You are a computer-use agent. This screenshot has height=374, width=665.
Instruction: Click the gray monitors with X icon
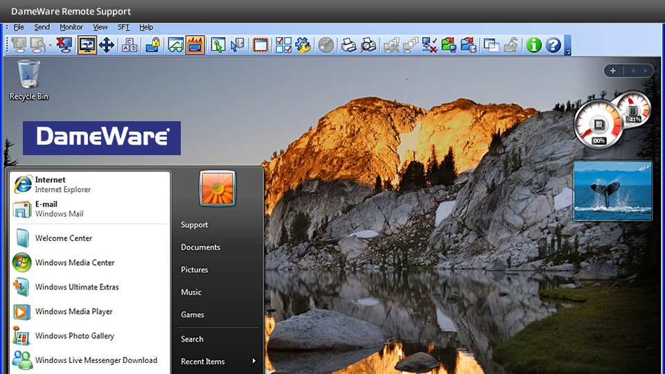391,45
